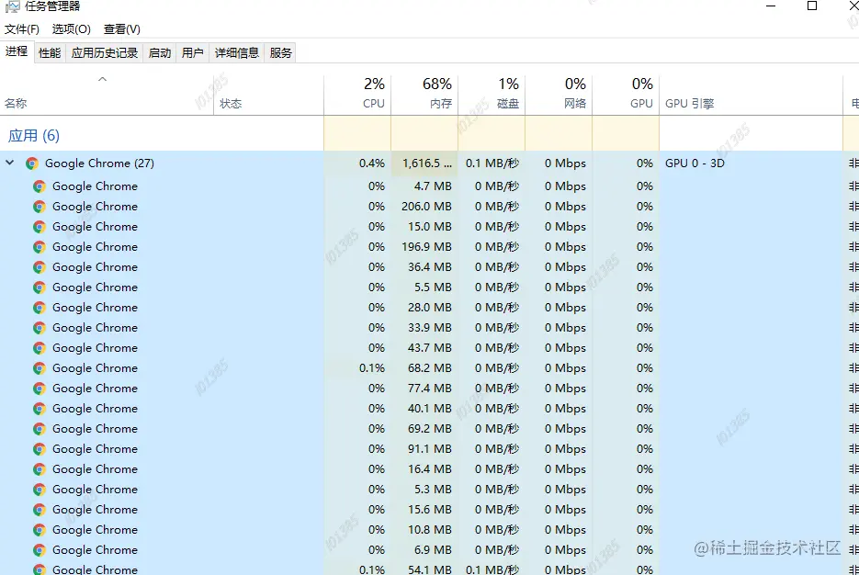859x575 pixels.
Task: Click the 0 Mbps cell in the 15.0 MB row
Action: (x=559, y=227)
